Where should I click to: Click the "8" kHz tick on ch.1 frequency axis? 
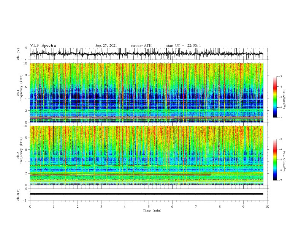[x=27, y=75]
